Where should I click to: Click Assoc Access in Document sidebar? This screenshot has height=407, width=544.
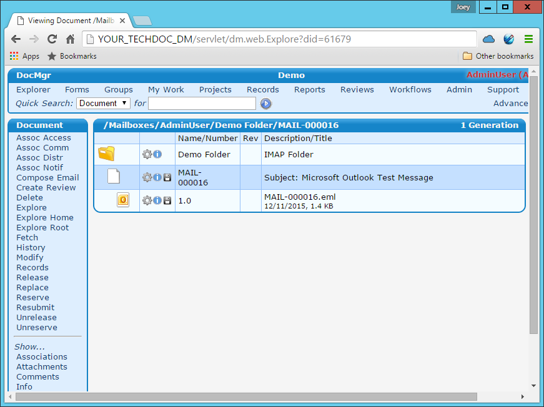44,137
